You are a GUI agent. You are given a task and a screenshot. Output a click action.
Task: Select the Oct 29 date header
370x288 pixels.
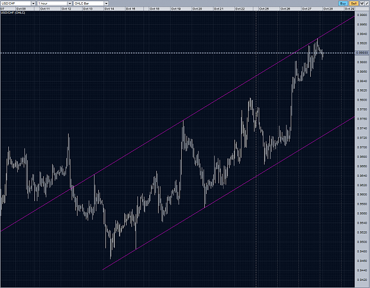(349, 9)
